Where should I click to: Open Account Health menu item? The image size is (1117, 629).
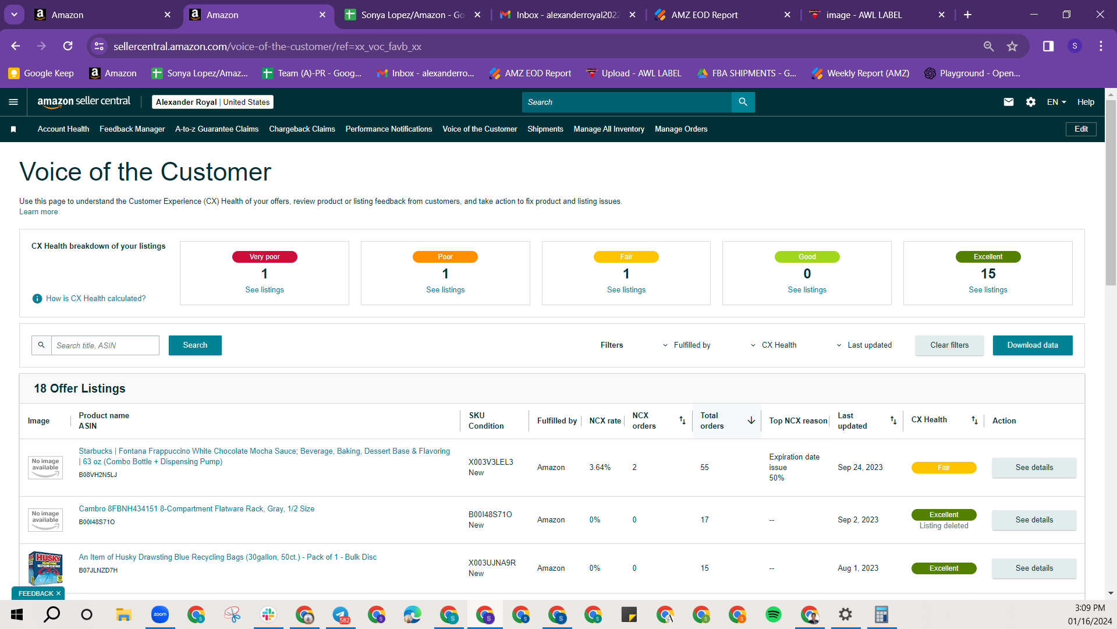point(63,129)
